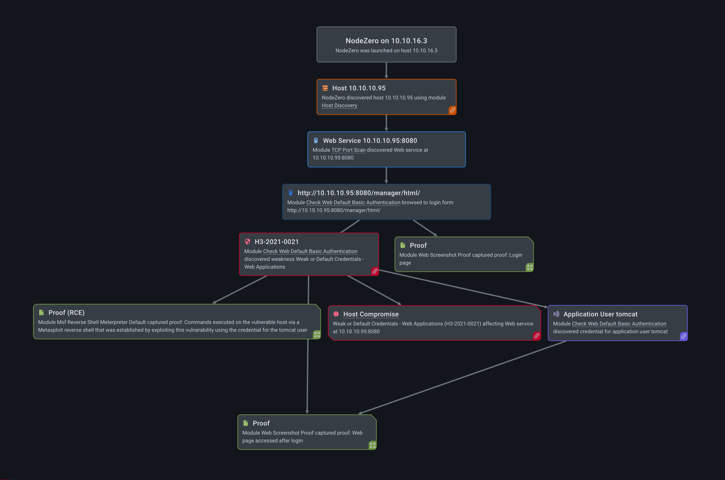The height and width of the screenshot is (480, 725).
Task: Click the document icon on Proof (RCE) node
Action: point(41,312)
